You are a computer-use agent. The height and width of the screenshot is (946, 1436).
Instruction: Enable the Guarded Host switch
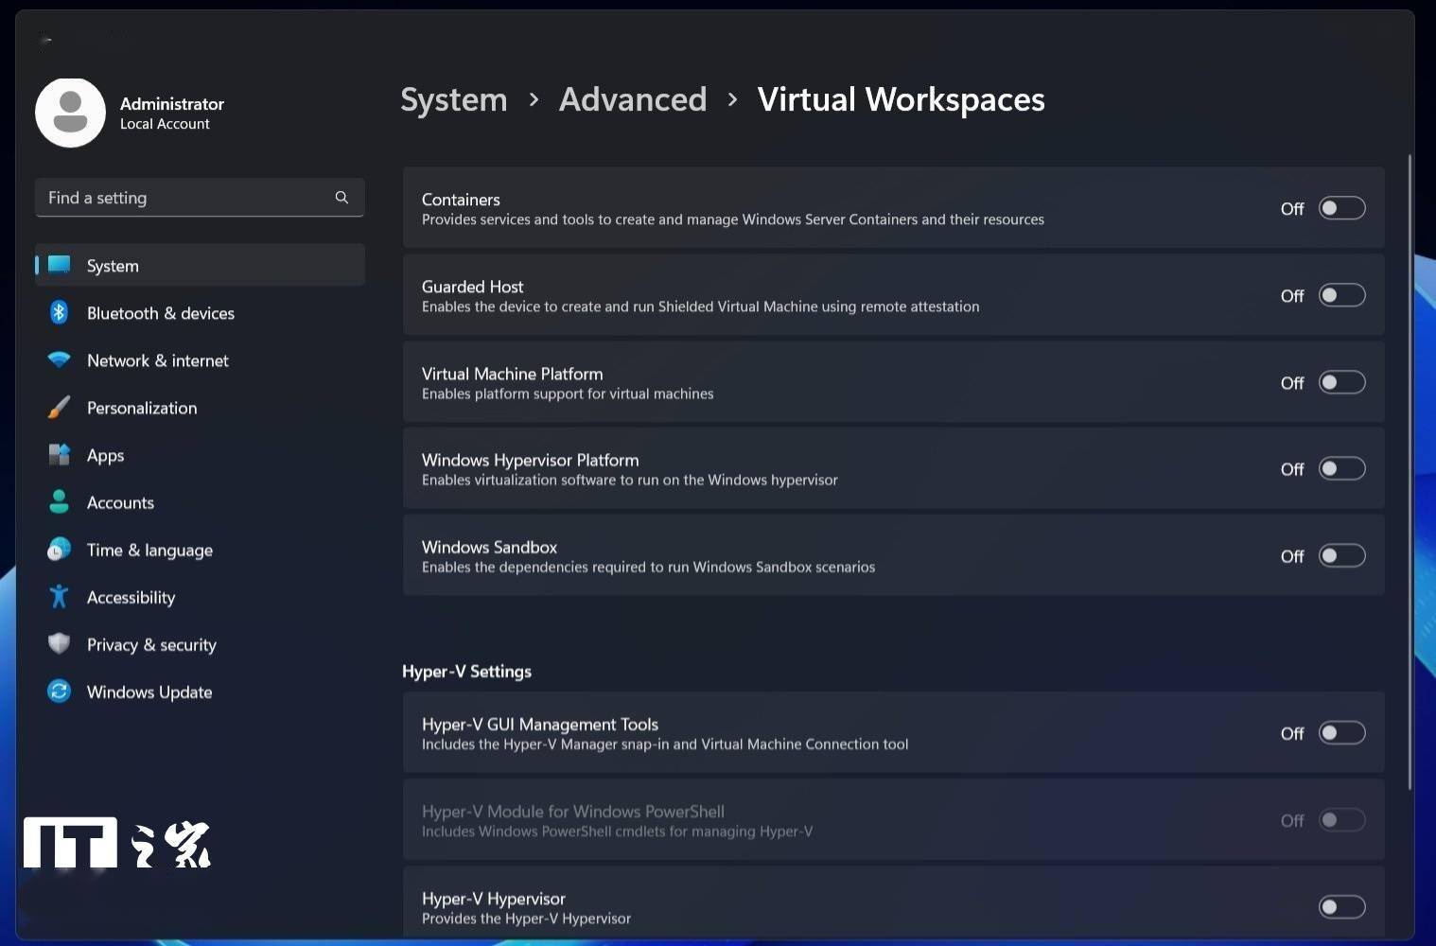1342,295
